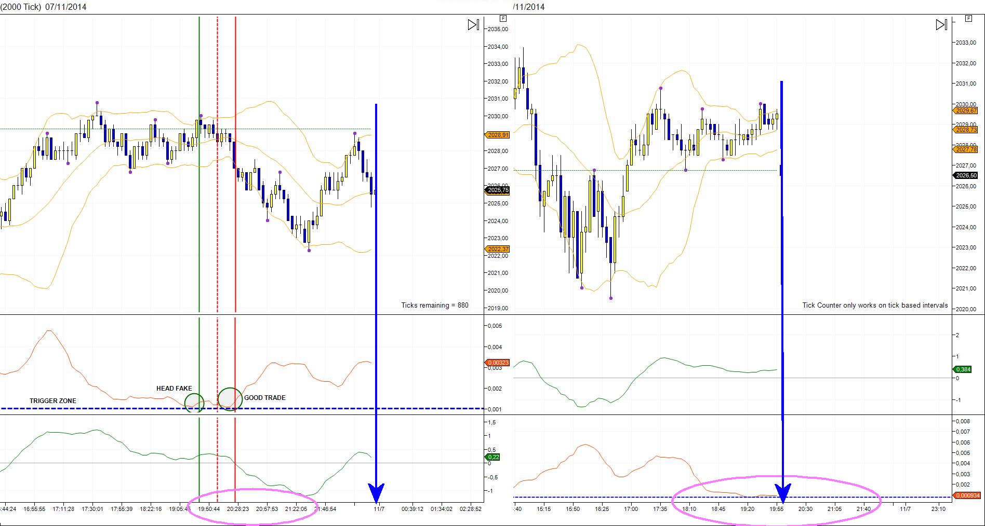This screenshot has height=526, width=985.
Task: Click the 00:39:12 time label
Action: pyautogui.click(x=412, y=509)
